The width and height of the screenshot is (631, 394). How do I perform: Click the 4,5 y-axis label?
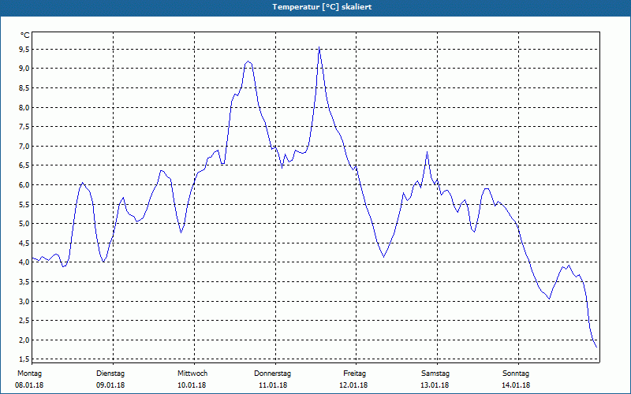pyautogui.click(x=24, y=243)
